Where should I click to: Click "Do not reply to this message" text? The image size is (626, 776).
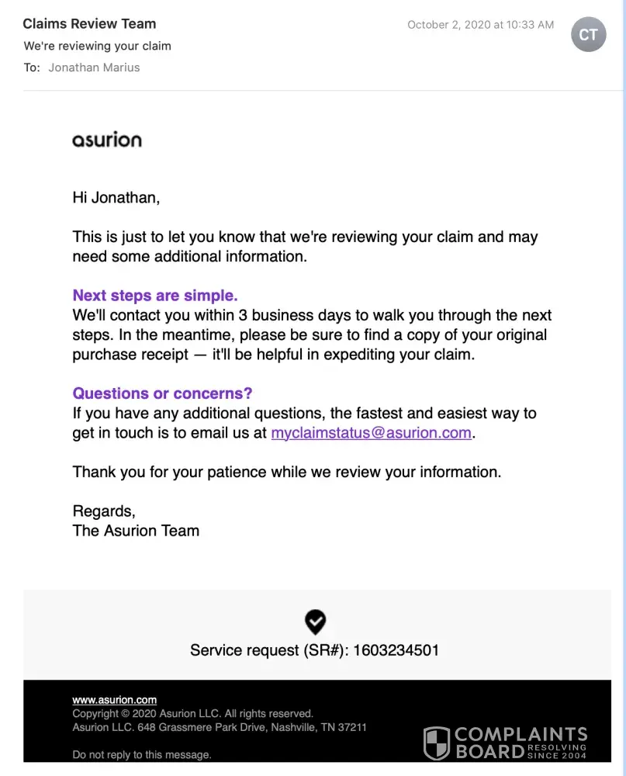click(142, 754)
